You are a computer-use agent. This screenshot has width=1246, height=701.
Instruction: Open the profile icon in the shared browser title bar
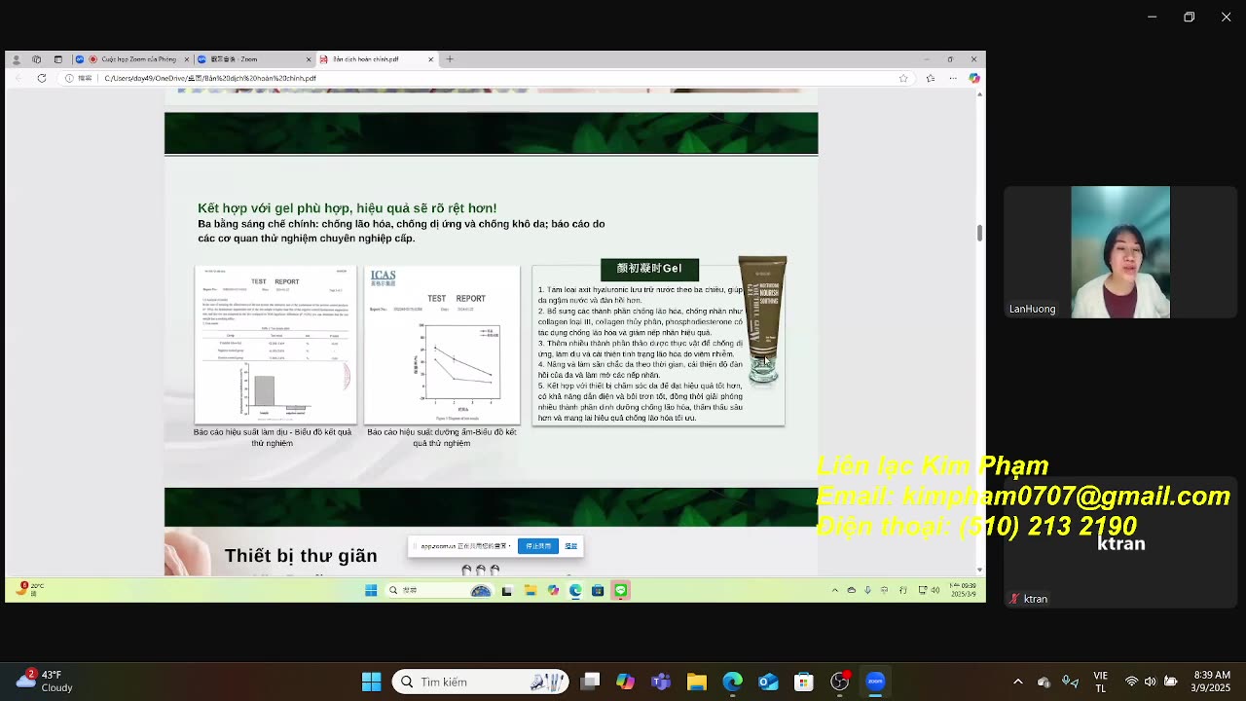tap(16, 59)
